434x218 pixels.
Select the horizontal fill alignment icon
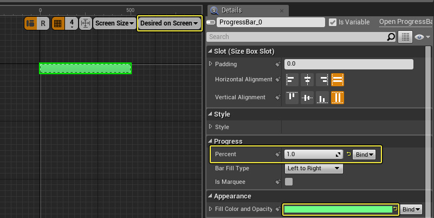pyautogui.click(x=338, y=80)
